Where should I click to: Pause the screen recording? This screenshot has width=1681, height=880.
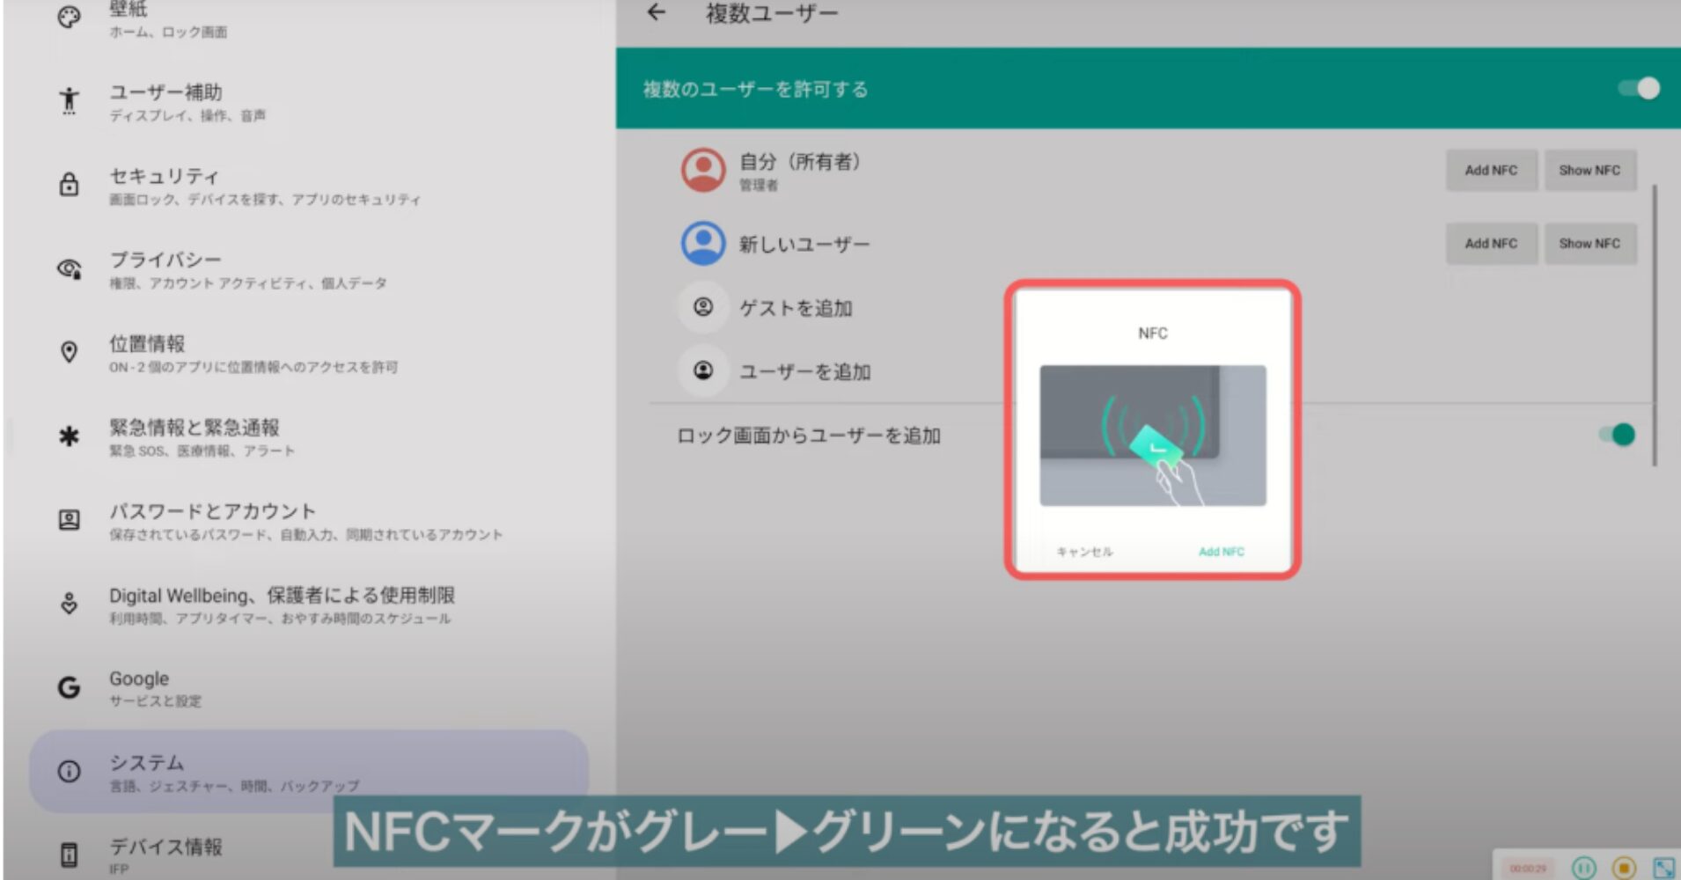click(x=1583, y=868)
